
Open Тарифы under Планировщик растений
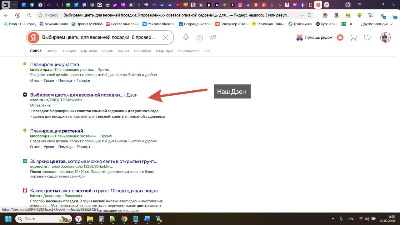point(83,147)
